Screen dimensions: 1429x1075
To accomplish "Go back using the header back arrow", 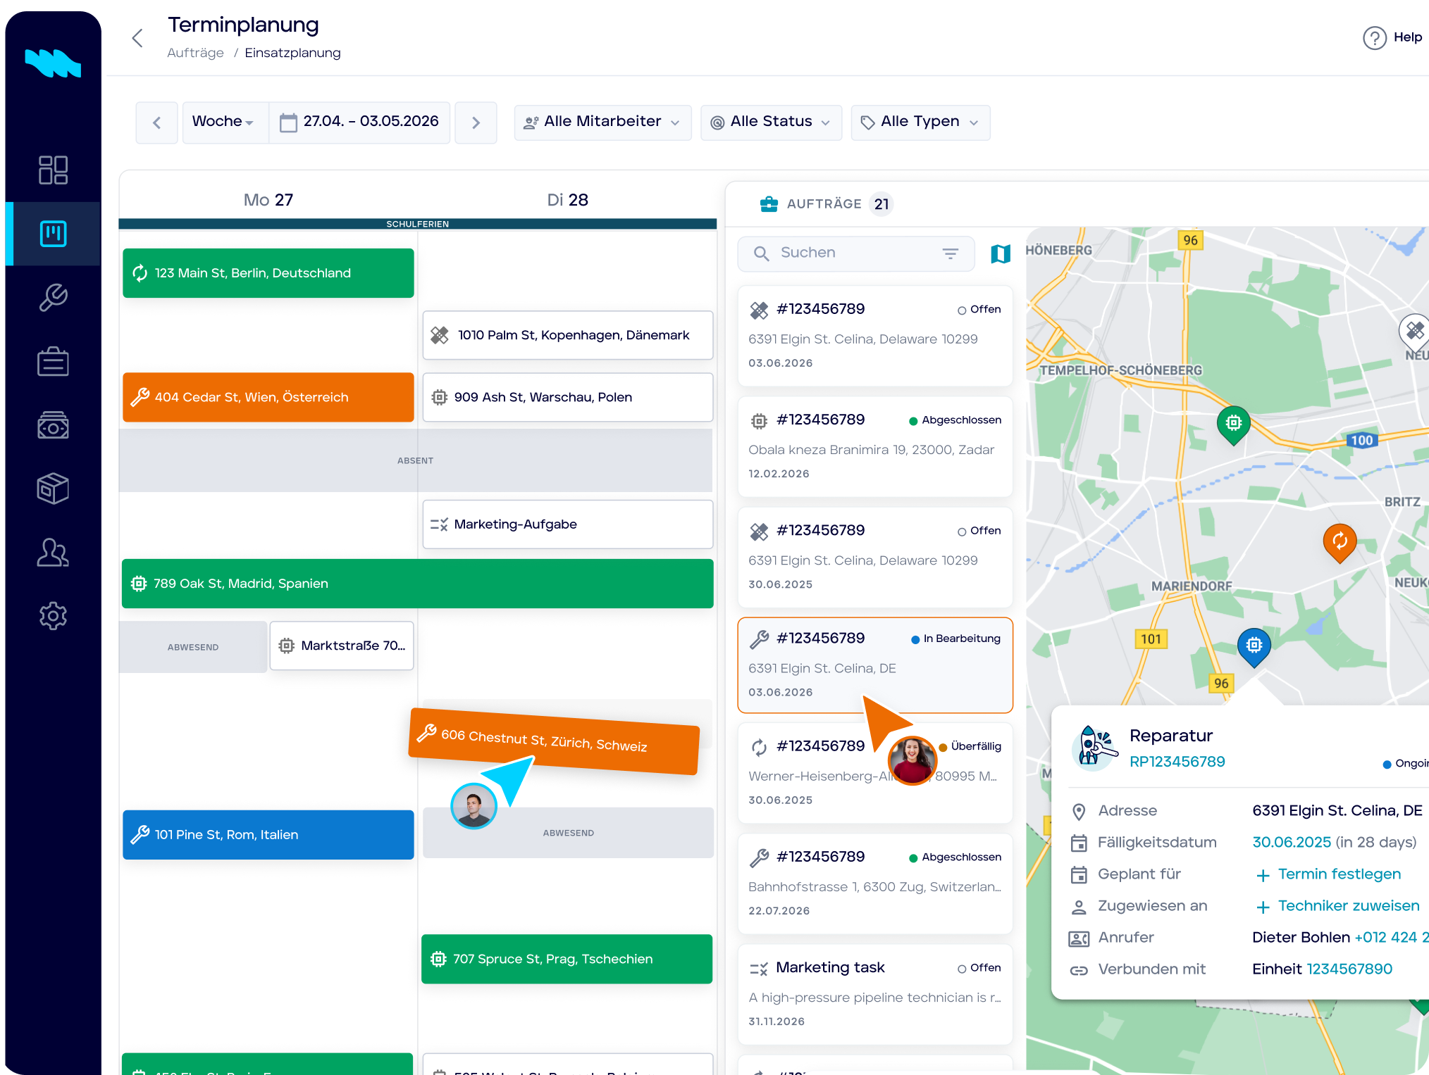I will (138, 38).
